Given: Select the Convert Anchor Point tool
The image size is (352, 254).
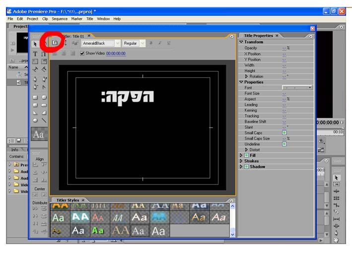Looking at the screenshot, I should [x=44, y=87].
